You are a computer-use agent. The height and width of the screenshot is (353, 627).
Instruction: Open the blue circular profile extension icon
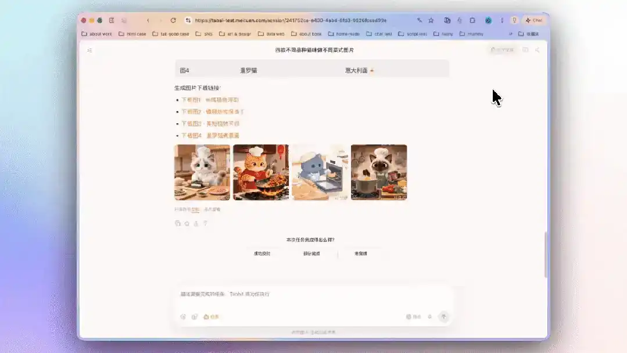488,20
